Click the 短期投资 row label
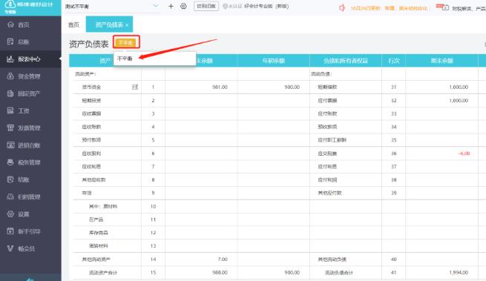This screenshot has width=486, height=281. coord(91,100)
